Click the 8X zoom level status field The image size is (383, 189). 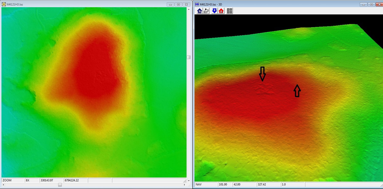coord(32,181)
